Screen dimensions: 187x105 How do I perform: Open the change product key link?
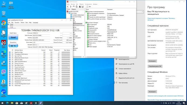165,96
